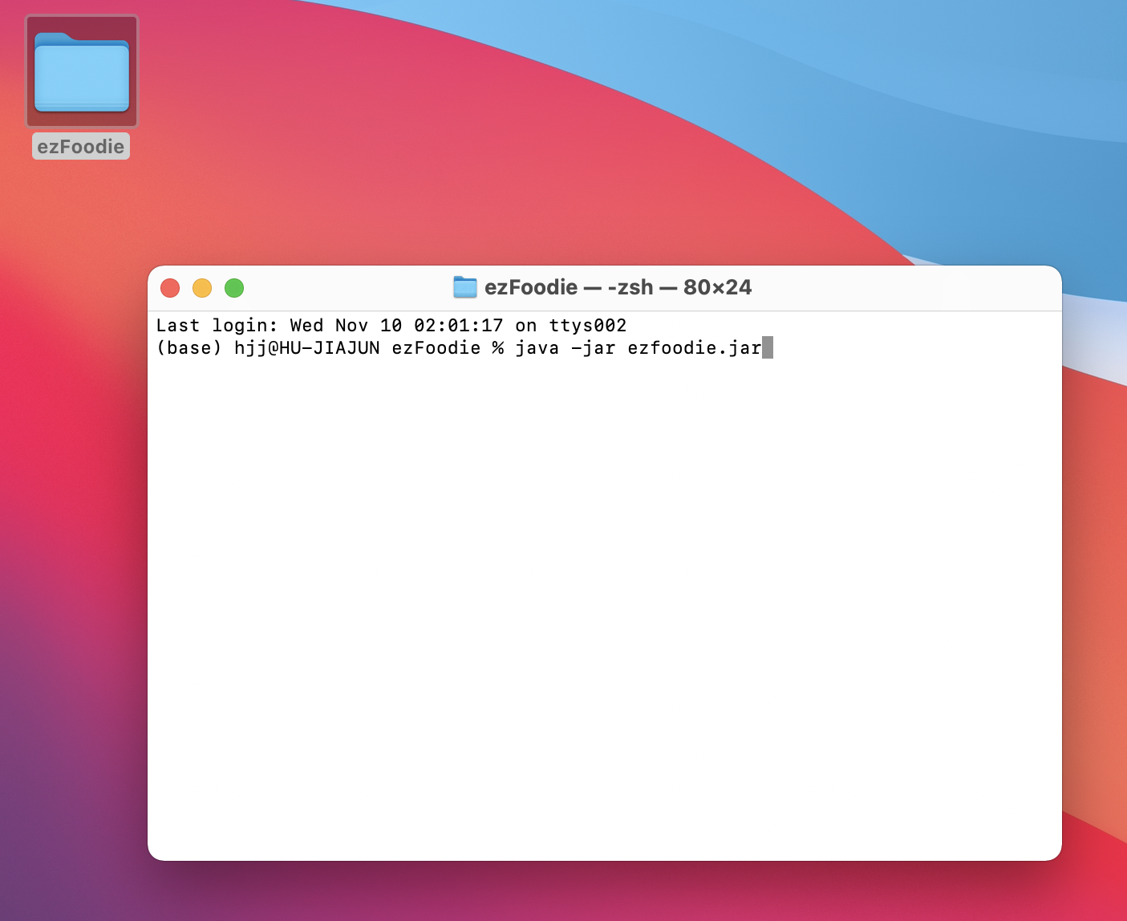Click the -jar flag in the command
The height and width of the screenshot is (921, 1127).
pyautogui.click(x=593, y=348)
